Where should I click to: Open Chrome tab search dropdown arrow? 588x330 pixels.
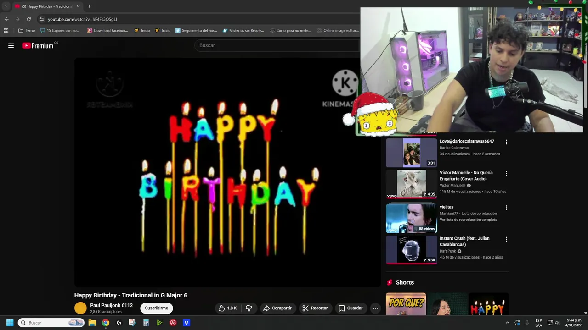pos(6,6)
